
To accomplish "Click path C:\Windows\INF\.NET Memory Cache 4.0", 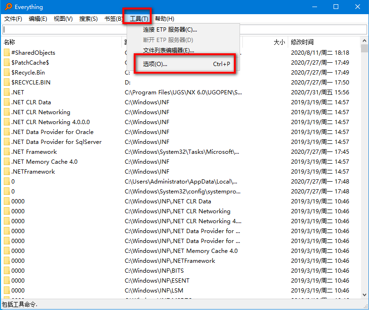I will [x=181, y=251].
